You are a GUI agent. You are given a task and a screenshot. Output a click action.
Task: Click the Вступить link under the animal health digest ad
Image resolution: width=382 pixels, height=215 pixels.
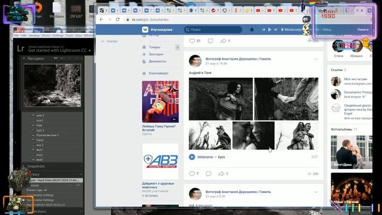coord(150,195)
